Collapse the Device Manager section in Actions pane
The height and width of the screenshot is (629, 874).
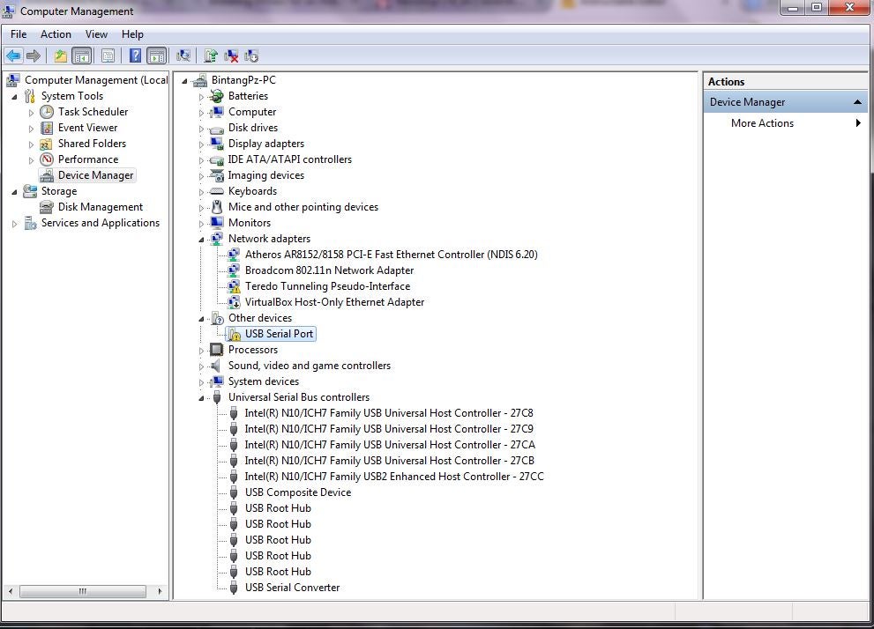(857, 102)
